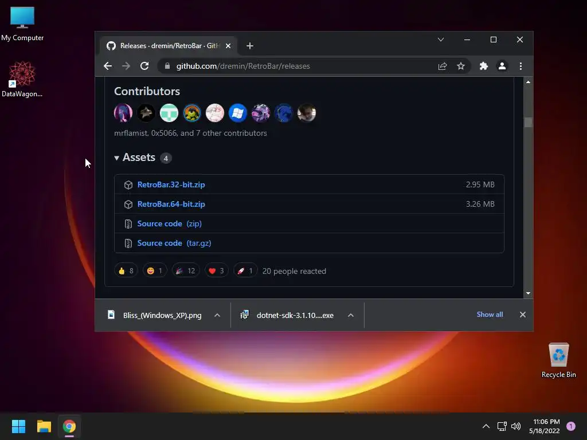Screen dimensions: 587x440
Task: Click the zip file icon beside Source code (zip)
Action: point(128,224)
